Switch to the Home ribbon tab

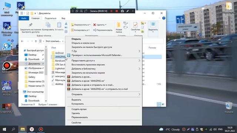[x=36, y=18]
